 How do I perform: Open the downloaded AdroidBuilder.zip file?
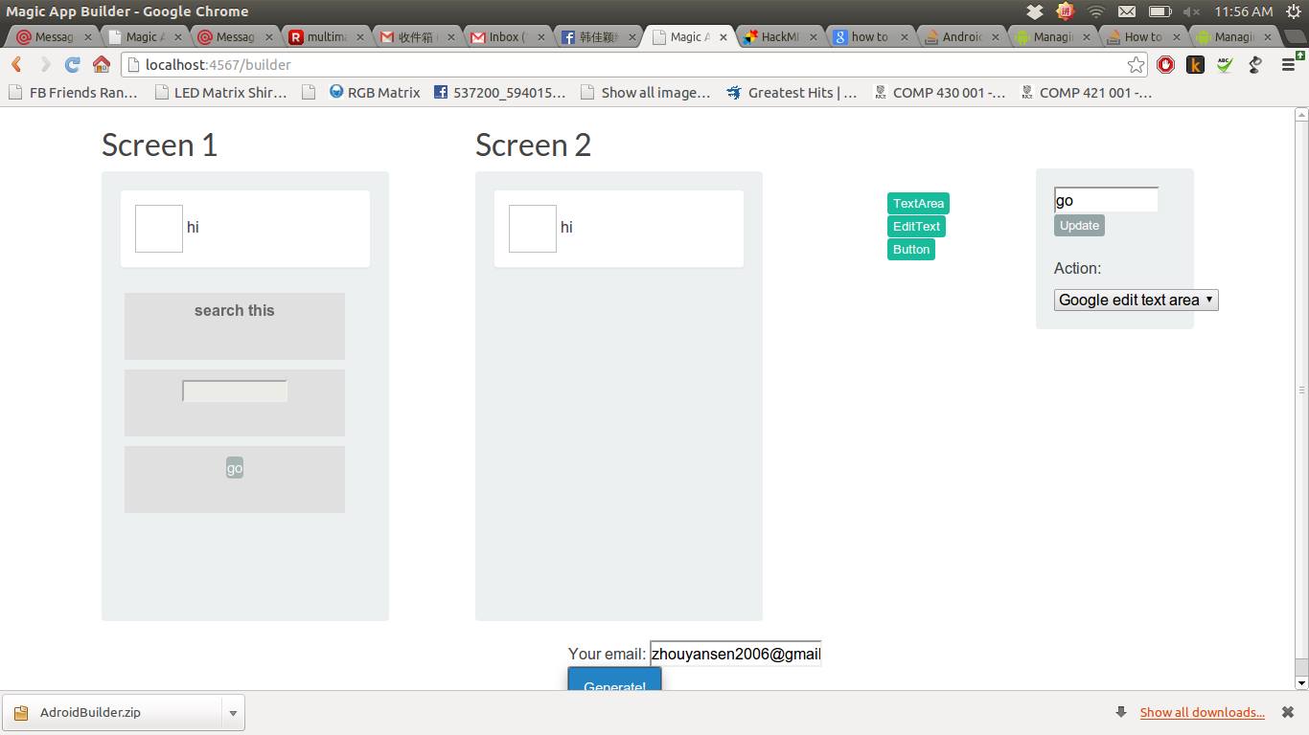(111, 713)
